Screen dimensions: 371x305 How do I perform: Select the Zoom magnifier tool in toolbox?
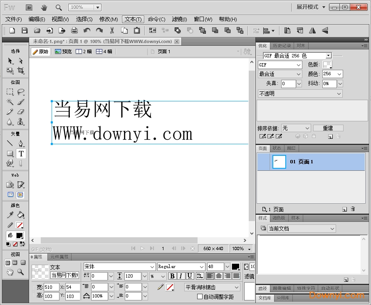21,272
